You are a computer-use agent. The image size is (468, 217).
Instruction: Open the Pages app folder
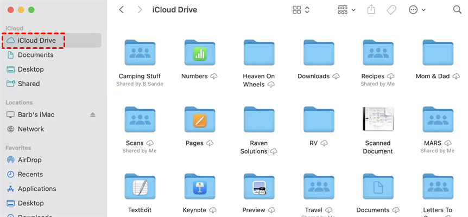coord(200,120)
